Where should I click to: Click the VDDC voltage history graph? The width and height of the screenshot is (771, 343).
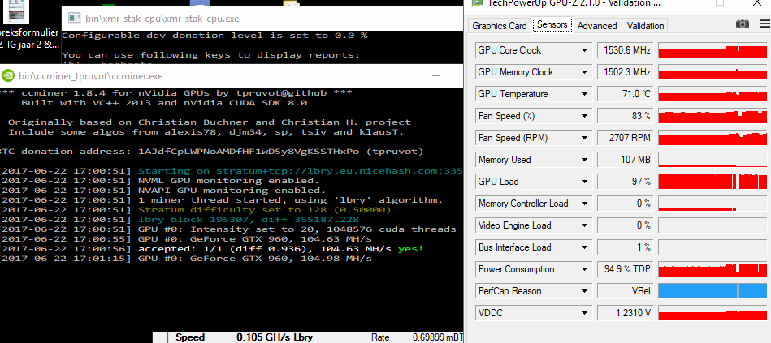click(713, 312)
